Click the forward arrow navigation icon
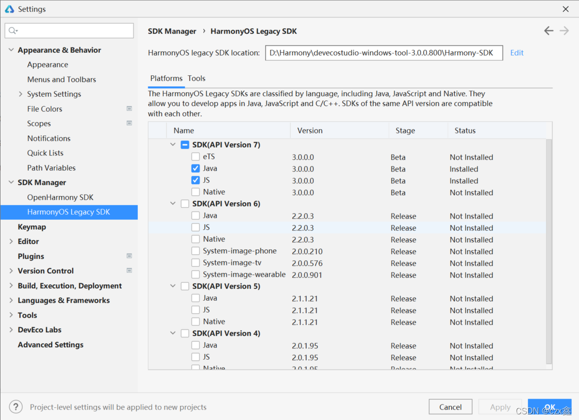 pos(564,31)
